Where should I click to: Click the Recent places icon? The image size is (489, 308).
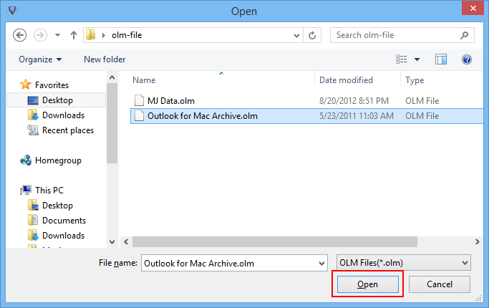coord(33,130)
